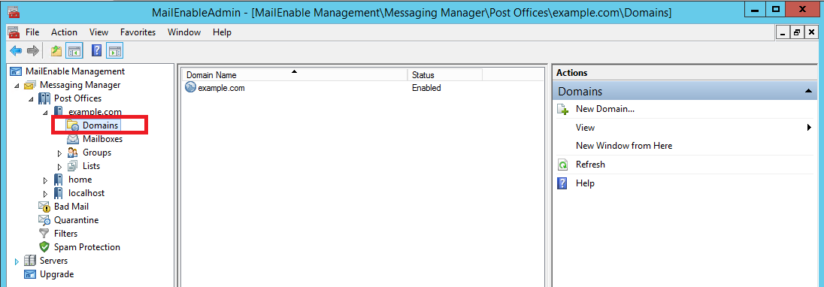
Task: Sort by the Domain Name column header
Action: coord(294,75)
